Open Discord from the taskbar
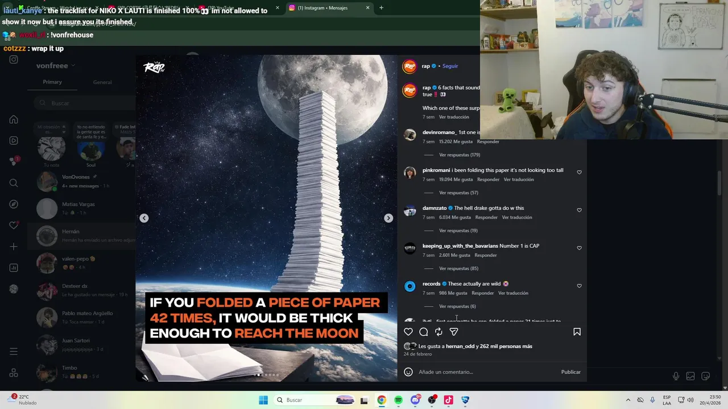 pos(415,400)
